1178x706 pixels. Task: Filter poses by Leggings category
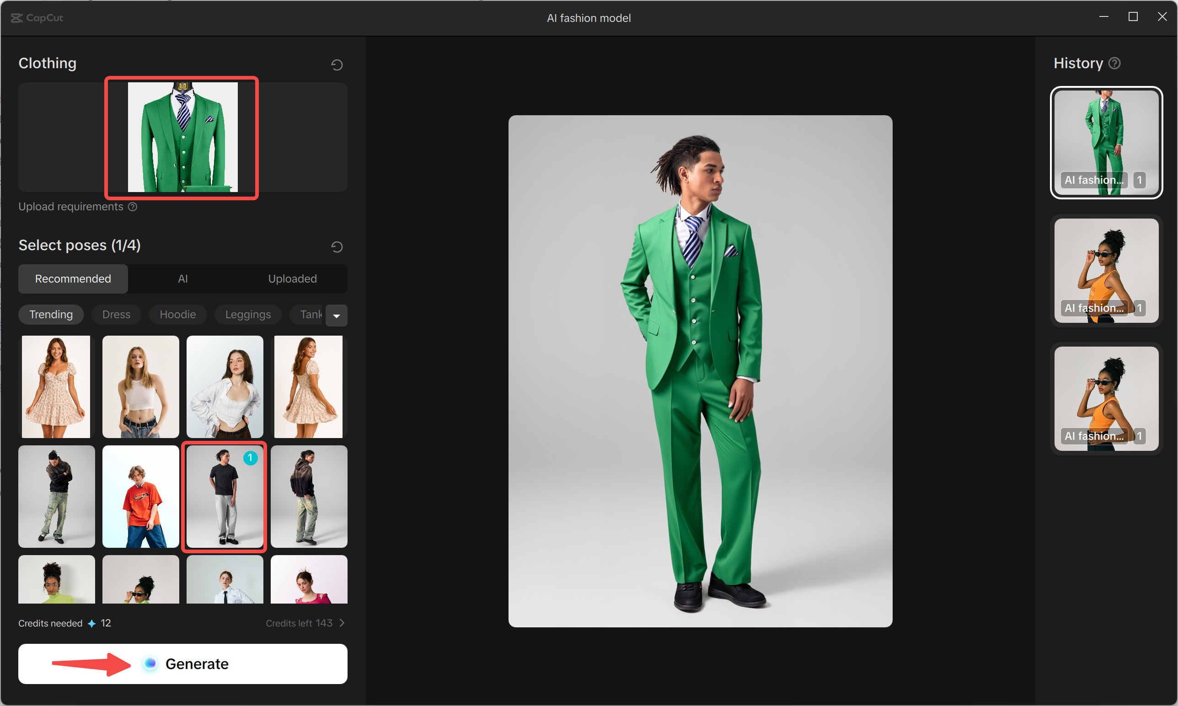point(247,315)
